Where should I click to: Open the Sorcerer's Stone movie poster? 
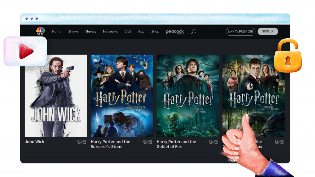(122, 96)
